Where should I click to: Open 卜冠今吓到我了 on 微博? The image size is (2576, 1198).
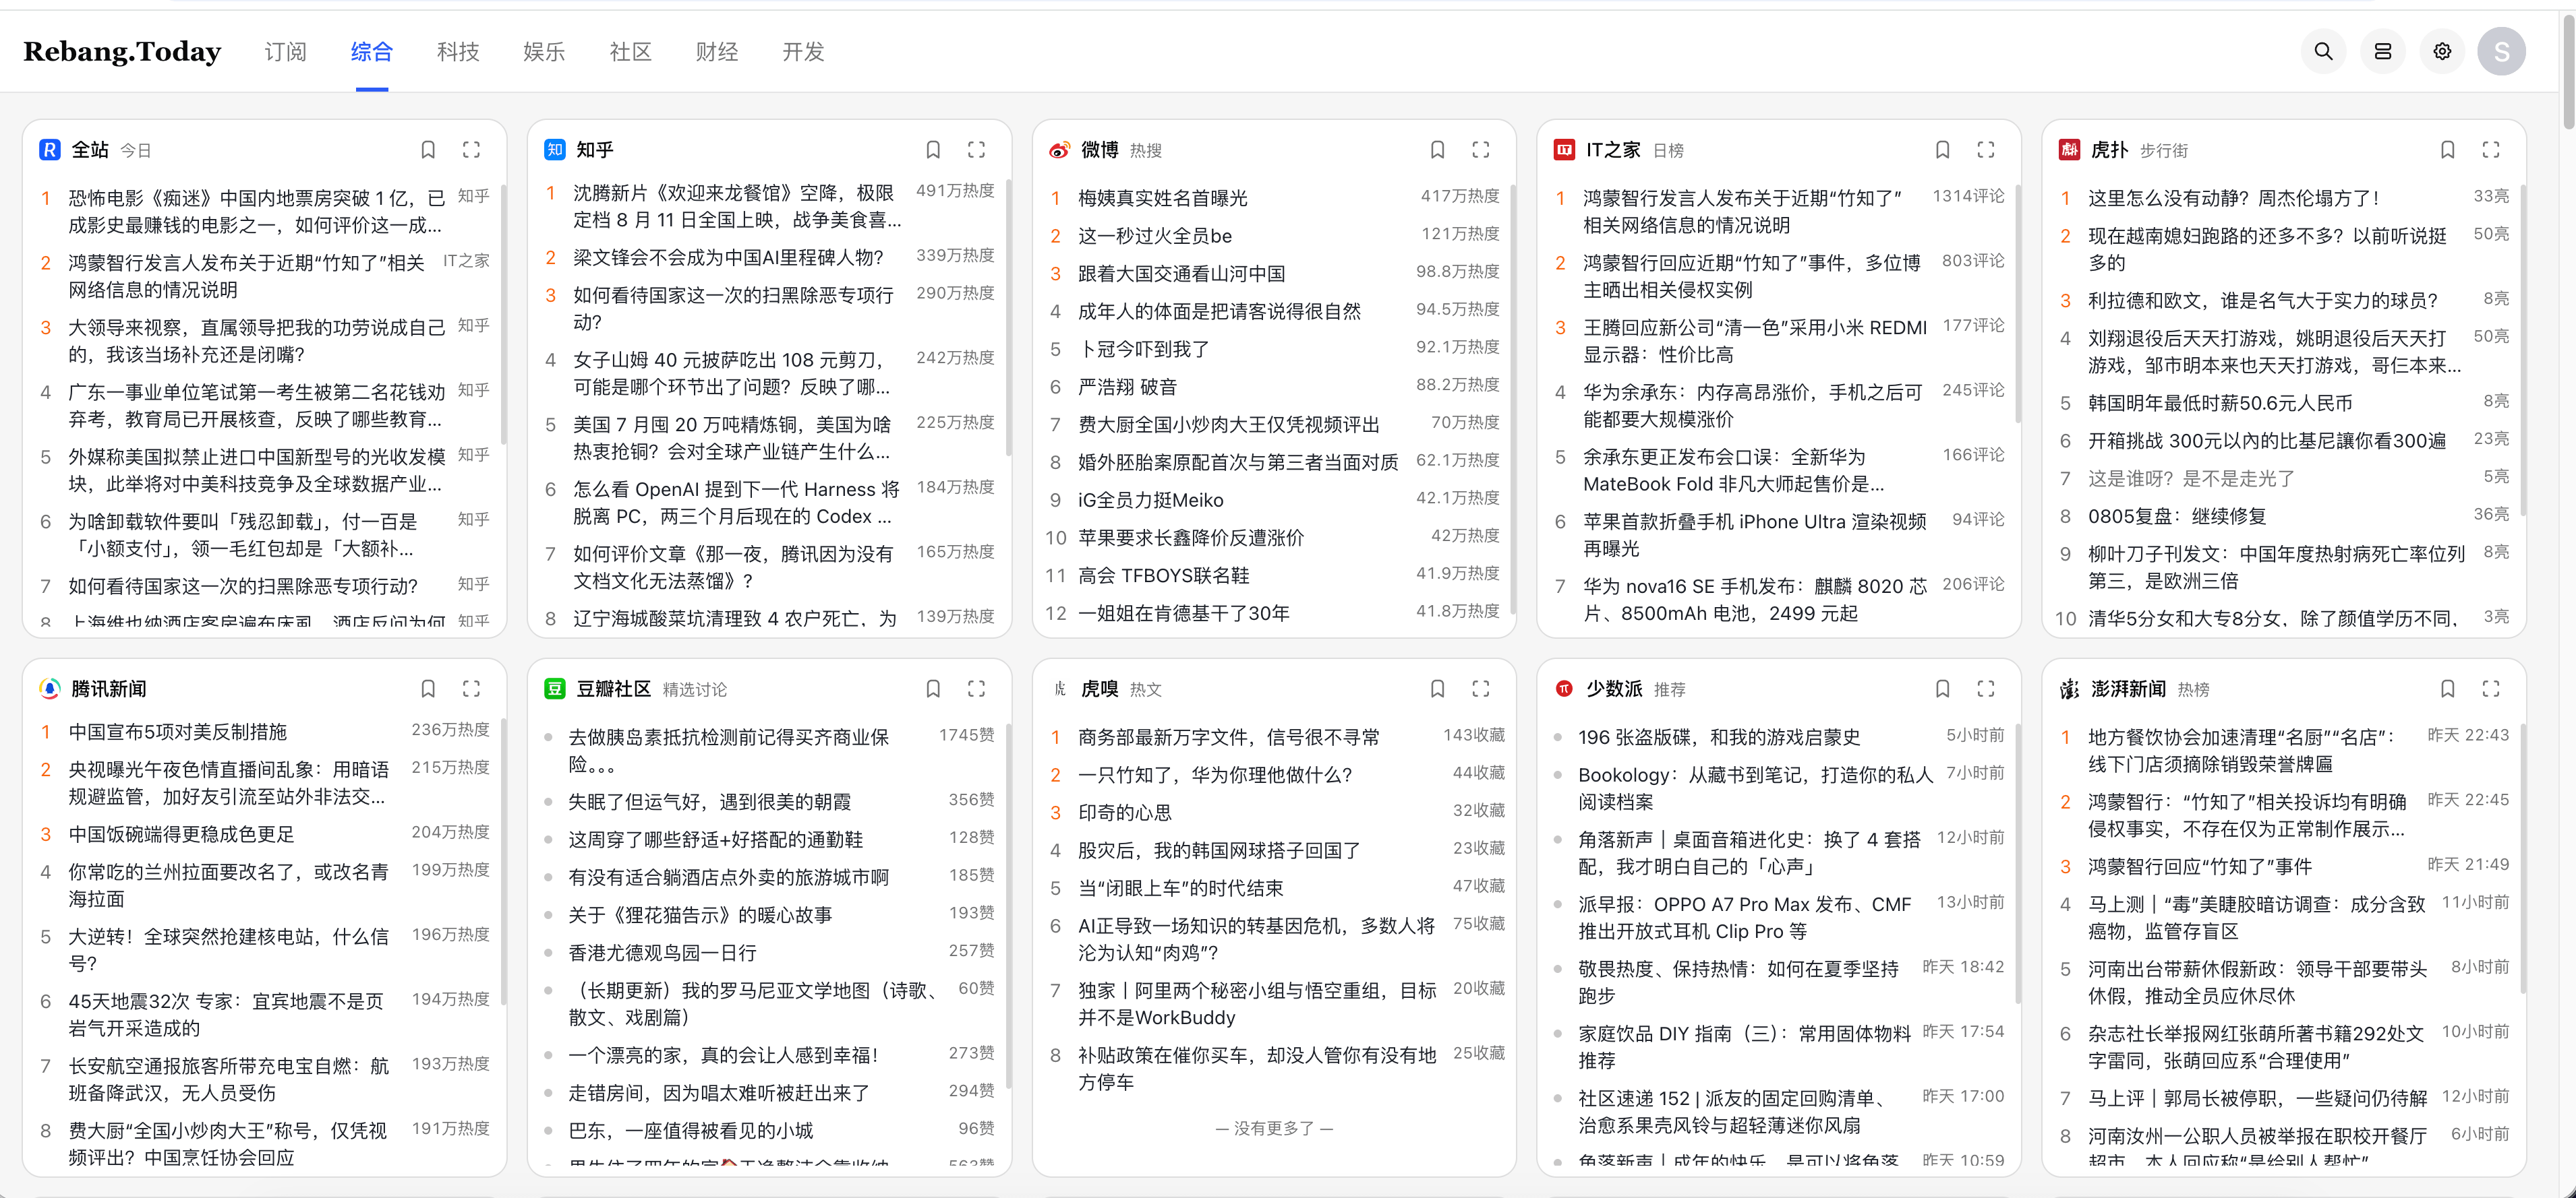[1144, 349]
